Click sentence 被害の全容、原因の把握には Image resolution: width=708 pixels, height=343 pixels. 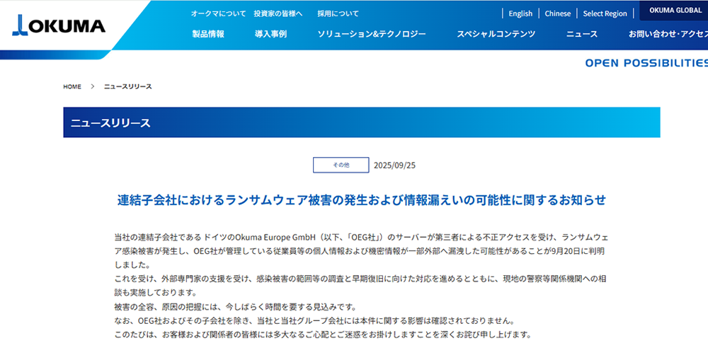point(235,307)
